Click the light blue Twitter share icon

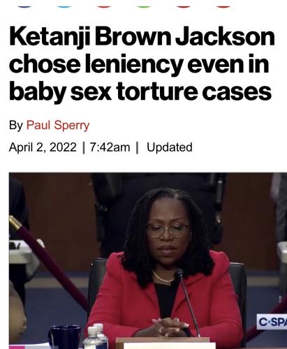click(64, 5)
